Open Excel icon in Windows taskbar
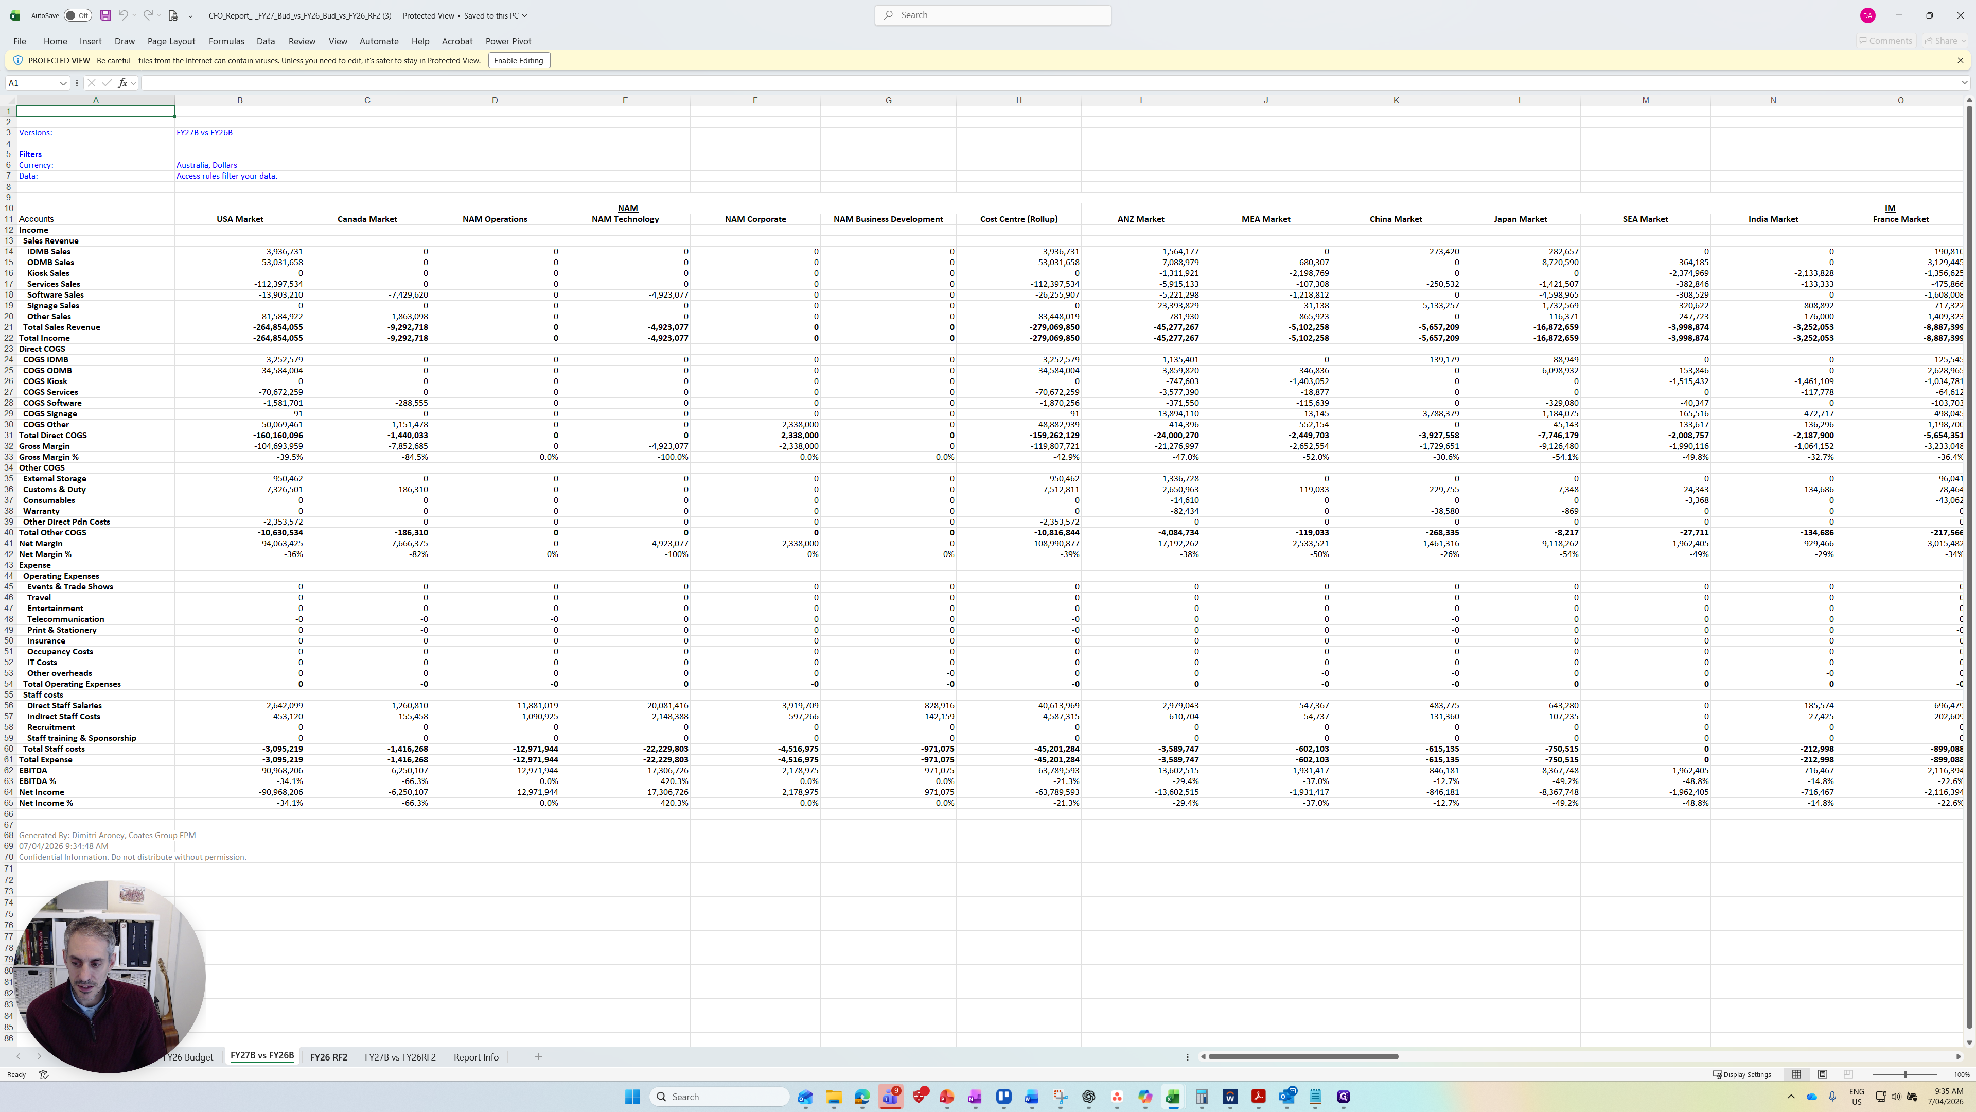 click(x=1173, y=1097)
